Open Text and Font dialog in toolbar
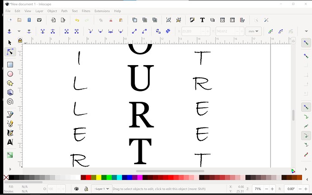 (202, 20)
